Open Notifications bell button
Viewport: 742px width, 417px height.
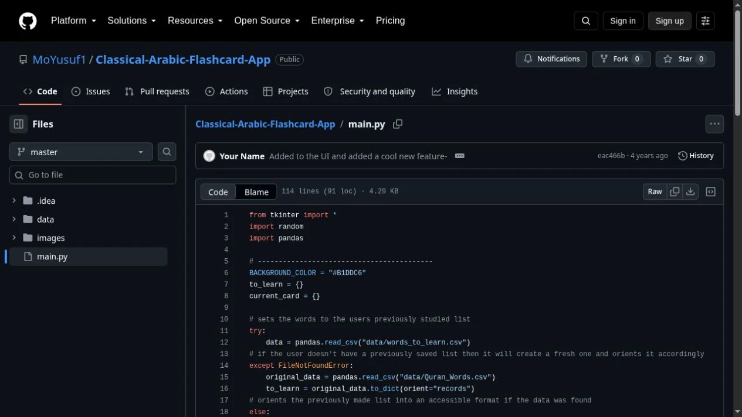tap(551, 59)
